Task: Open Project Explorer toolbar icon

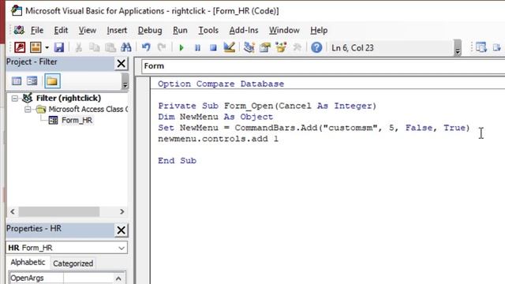Action: coord(249,47)
